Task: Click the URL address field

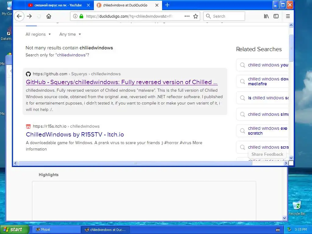Action: click(x=129, y=16)
